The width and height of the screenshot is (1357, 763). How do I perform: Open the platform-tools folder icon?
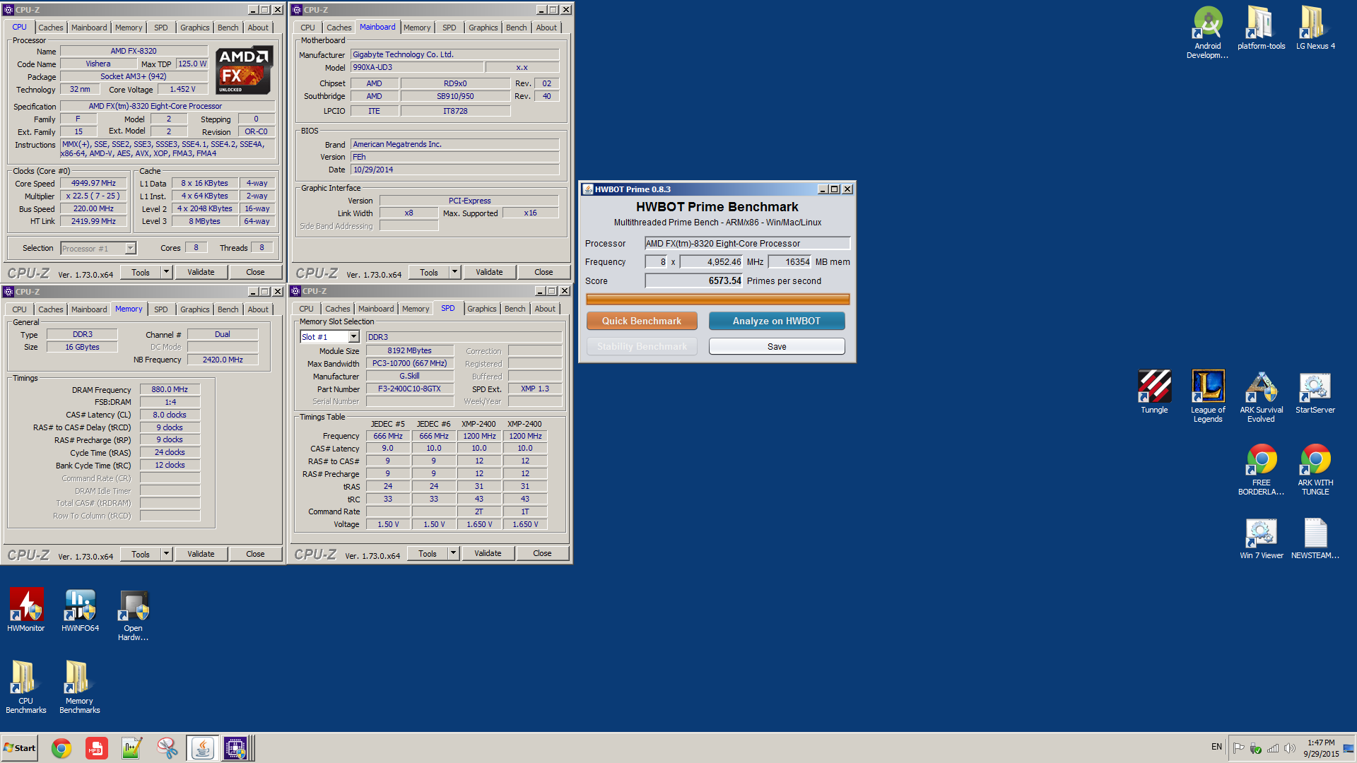tap(1261, 28)
